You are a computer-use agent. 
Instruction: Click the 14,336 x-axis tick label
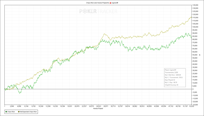55,106
